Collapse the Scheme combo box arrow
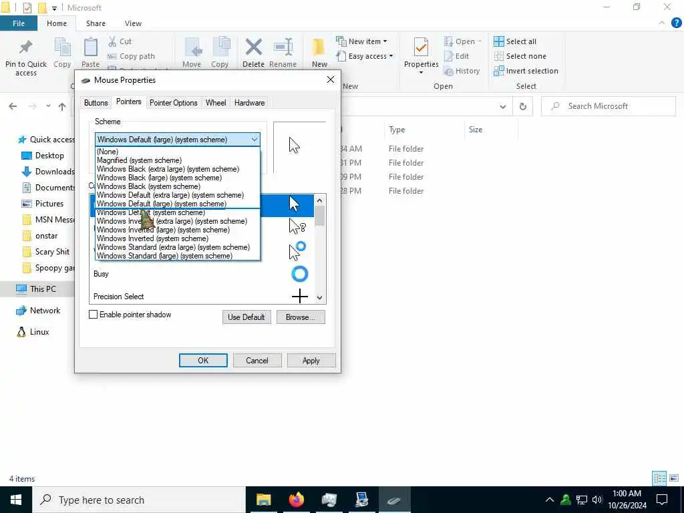The width and height of the screenshot is (684, 513). click(x=254, y=140)
